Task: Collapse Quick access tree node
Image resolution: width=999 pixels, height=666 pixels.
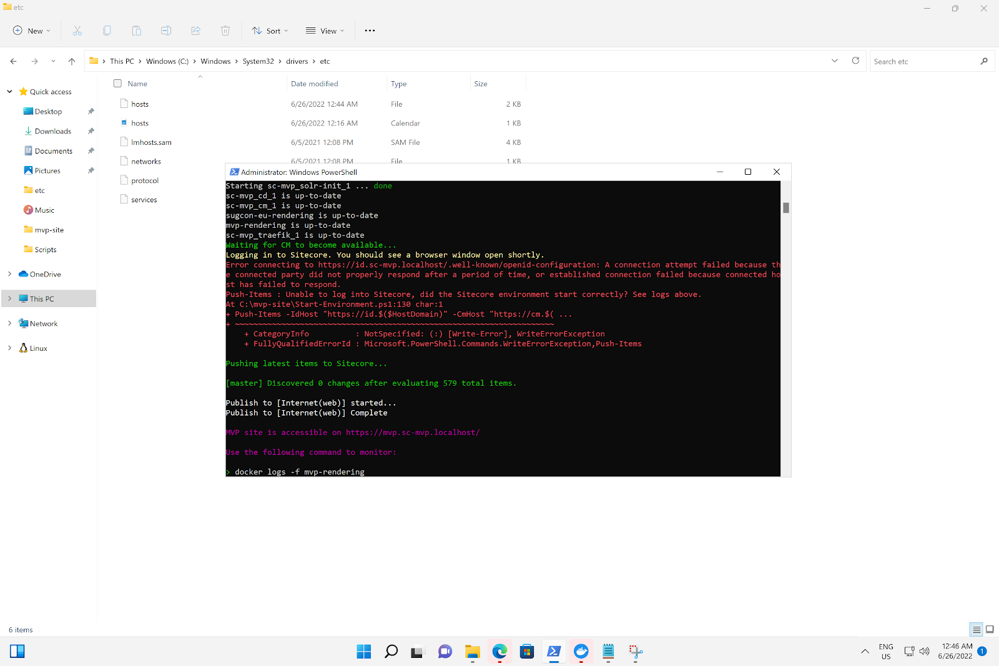Action: coord(9,92)
